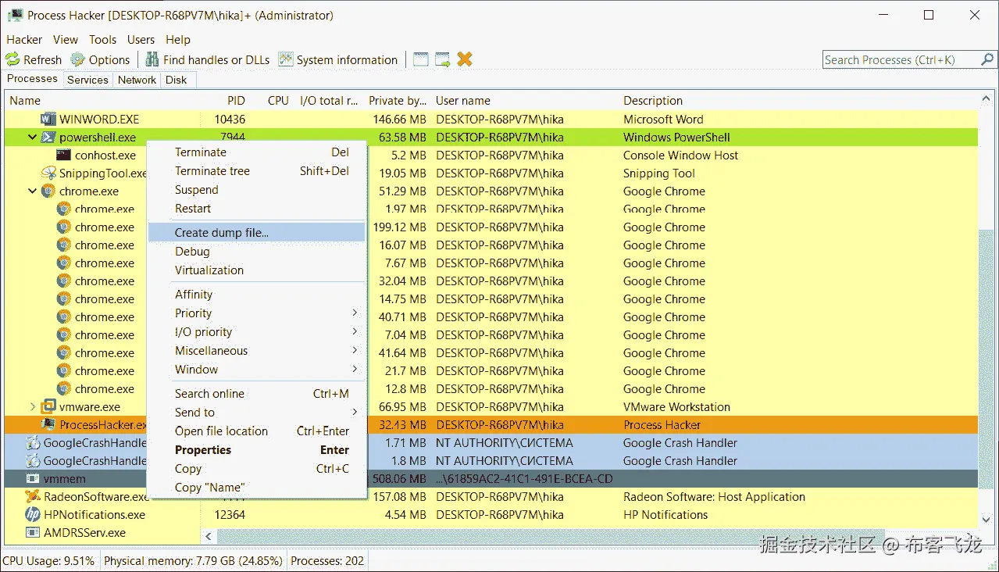Screen dimensions: 999x572
Task: Click the HPNotifications.exe HP icon
Action: click(32, 515)
